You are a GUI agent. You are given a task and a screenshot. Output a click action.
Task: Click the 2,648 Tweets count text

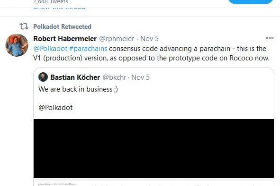click(51, 2)
